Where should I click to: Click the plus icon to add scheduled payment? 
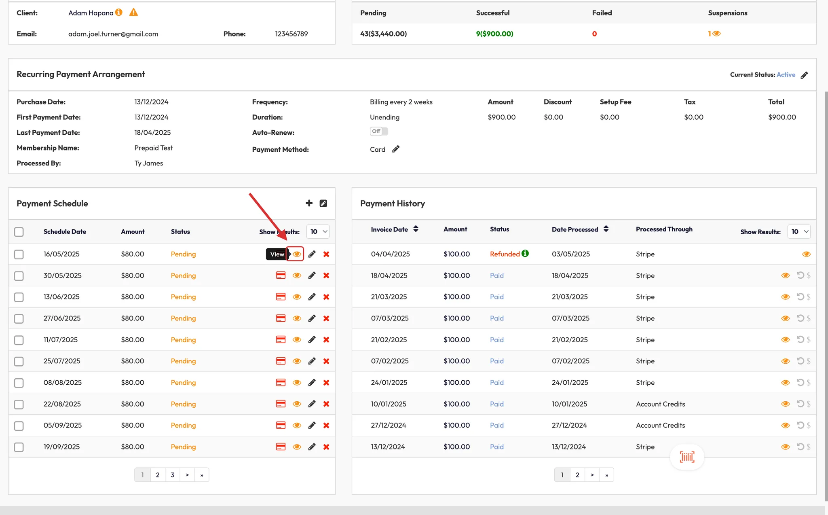tap(309, 203)
